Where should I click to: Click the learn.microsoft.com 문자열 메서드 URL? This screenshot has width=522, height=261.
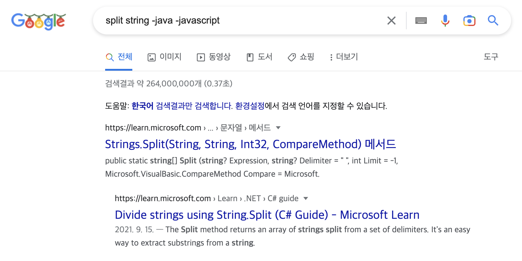188,128
